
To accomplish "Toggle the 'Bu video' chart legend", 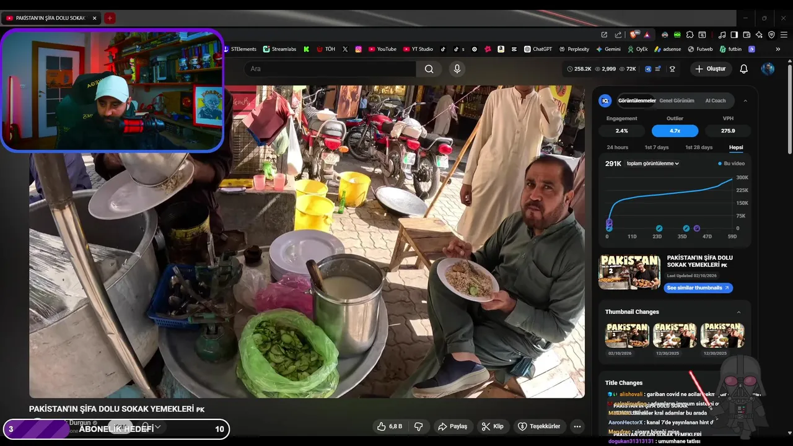I will (732, 164).
